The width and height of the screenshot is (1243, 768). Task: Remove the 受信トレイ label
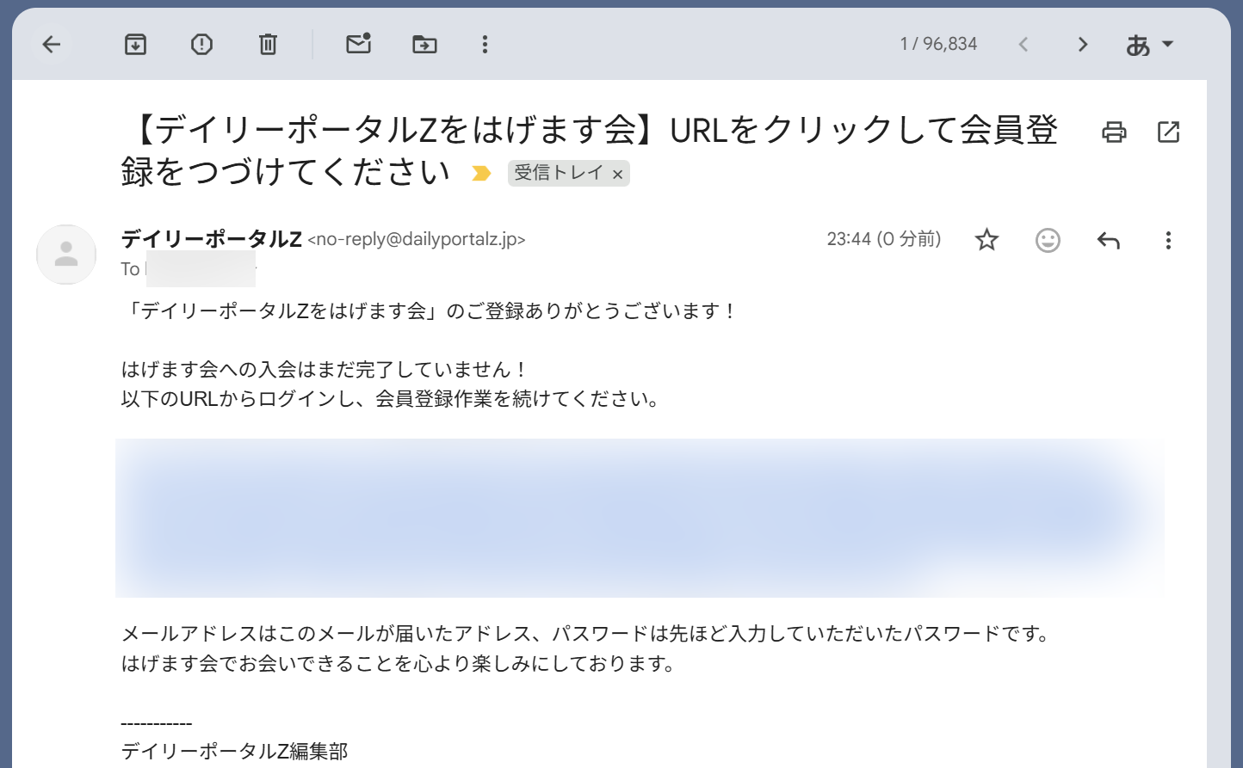tap(617, 175)
